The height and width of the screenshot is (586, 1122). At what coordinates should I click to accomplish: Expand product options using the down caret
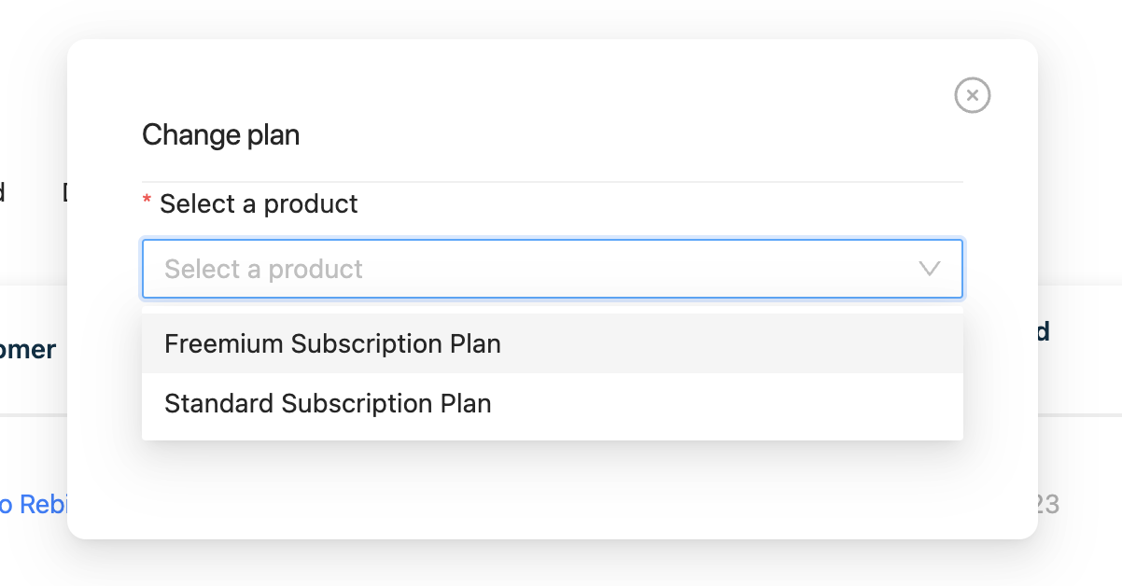[x=929, y=269]
